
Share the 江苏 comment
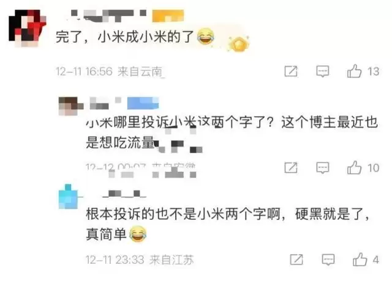pos(296,260)
